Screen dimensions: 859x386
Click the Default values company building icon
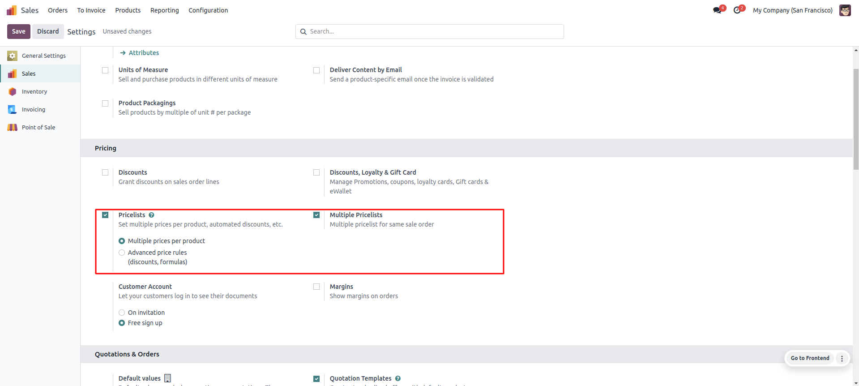click(167, 378)
